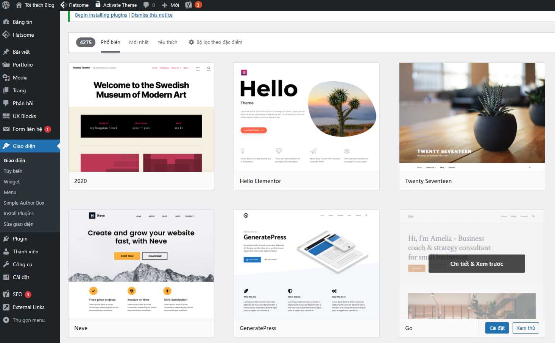The width and height of the screenshot is (555, 343).
Task: Open Menu submenu item under Giao diện
Action: (10, 192)
